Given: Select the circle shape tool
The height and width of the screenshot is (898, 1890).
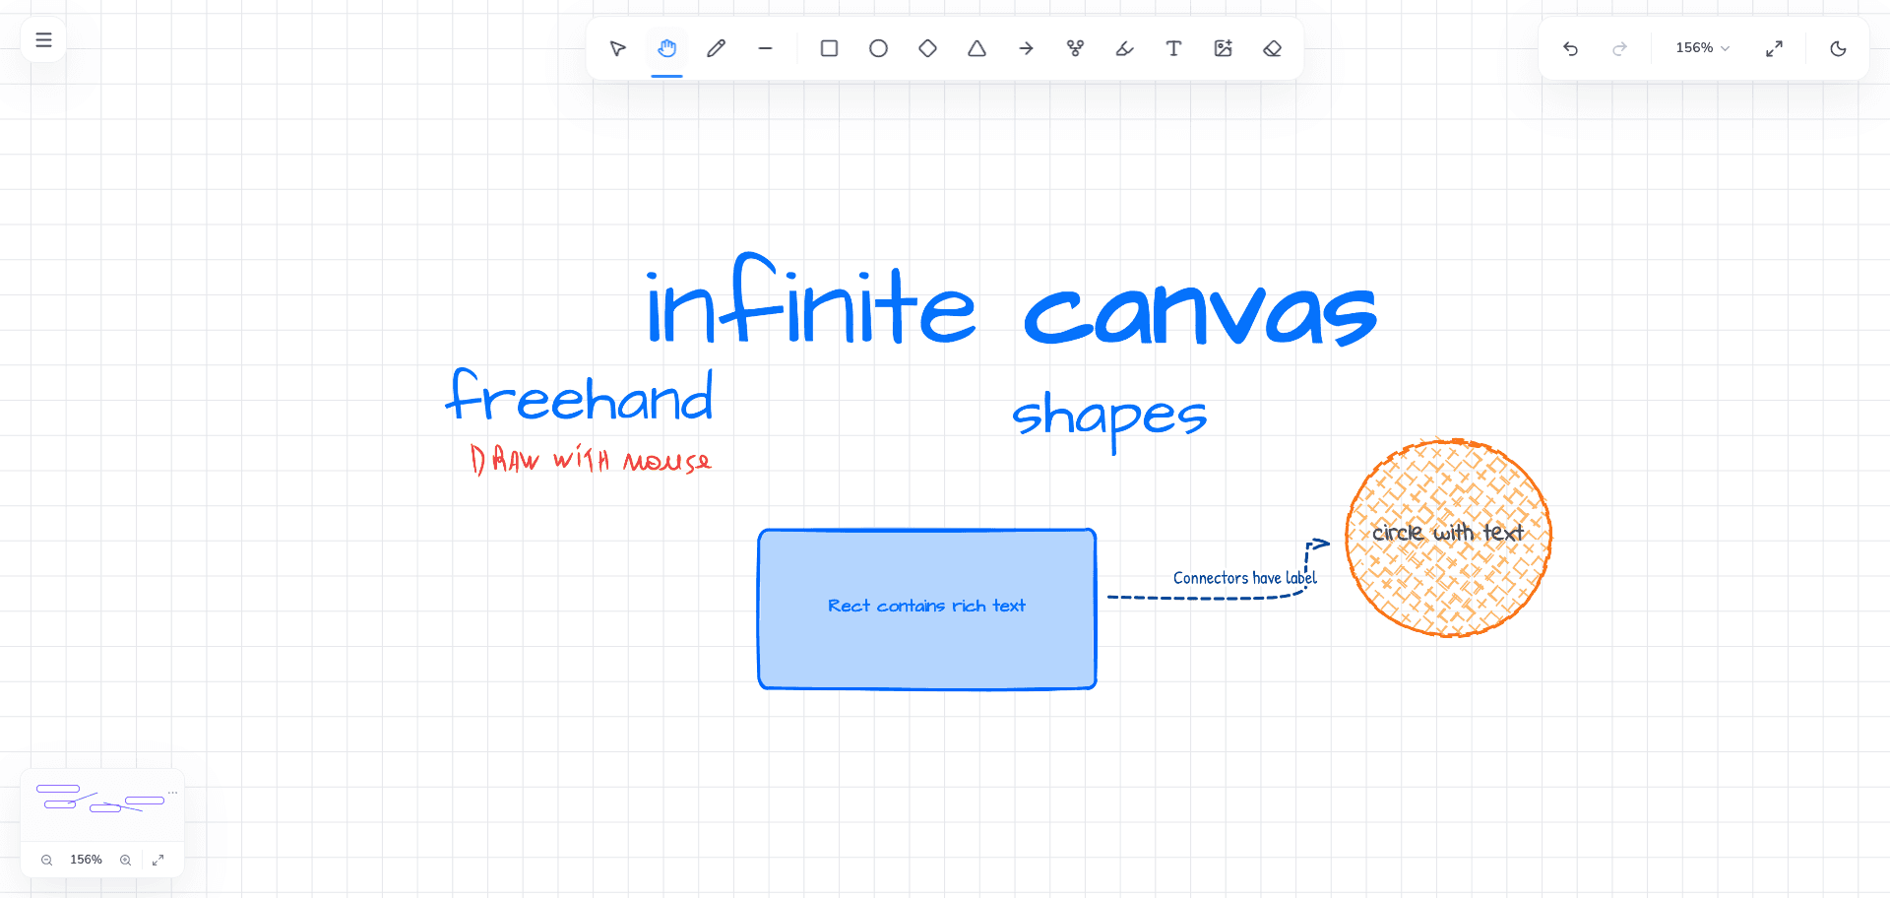Looking at the screenshot, I should pyautogui.click(x=878, y=48).
